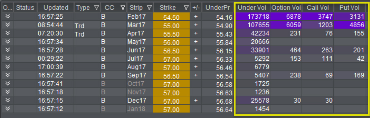The width and height of the screenshot is (370, 118).
Task: Click the Under Vol value 25578
Action: pyautogui.click(x=252, y=100)
